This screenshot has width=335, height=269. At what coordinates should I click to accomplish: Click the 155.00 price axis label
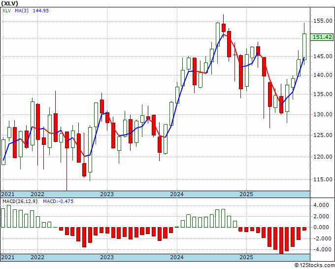tap(322, 21)
